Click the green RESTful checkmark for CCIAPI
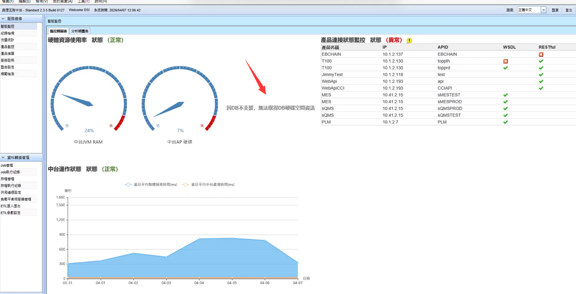Image resolution: width=576 pixels, height=294 pixels. tap(541, 88)
